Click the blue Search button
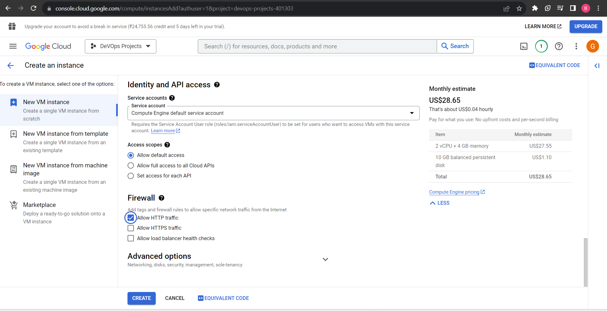Image resolution: width=607 pixels, height=311 pixels. pos(455,46)
